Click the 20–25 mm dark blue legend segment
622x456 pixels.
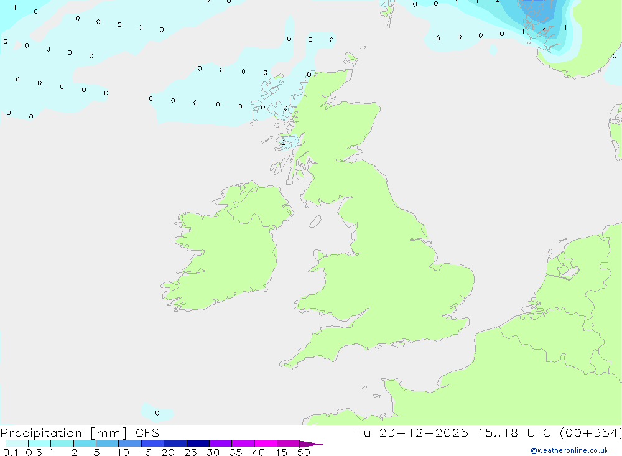click(175, 444)
